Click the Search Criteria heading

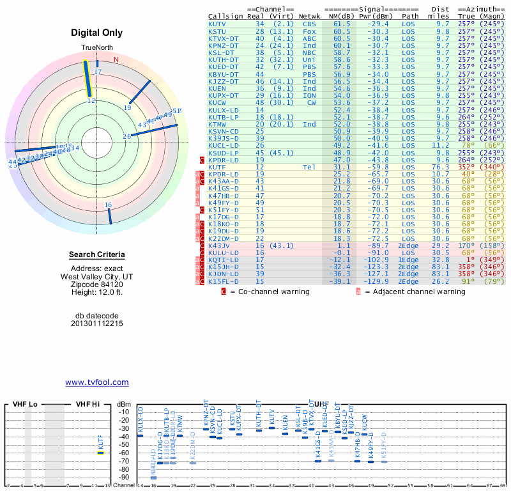pyautogui.click(x=97, y=254)
